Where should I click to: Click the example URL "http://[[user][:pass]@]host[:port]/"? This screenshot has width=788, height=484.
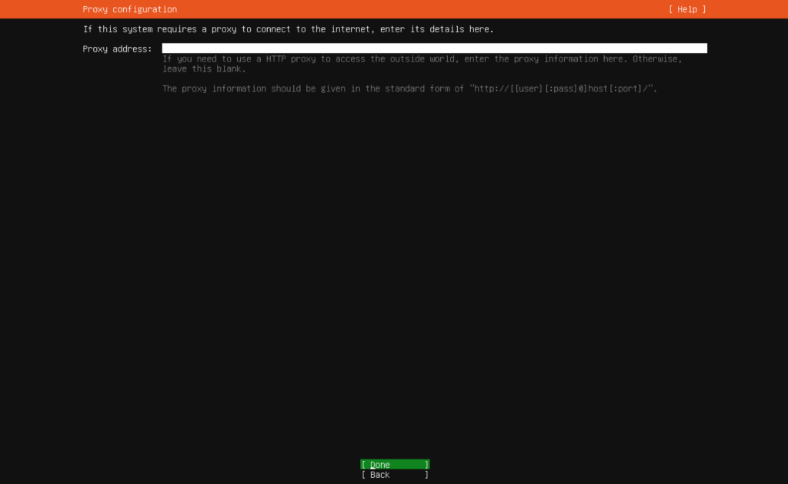click(563, 88)
